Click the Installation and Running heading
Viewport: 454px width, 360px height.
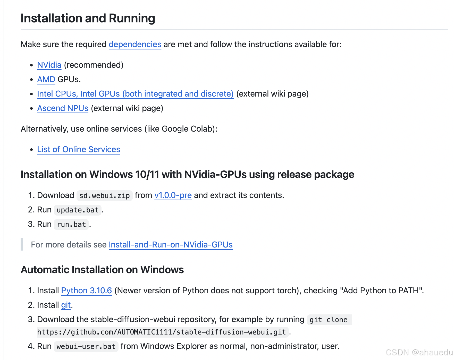coord(88,18)
